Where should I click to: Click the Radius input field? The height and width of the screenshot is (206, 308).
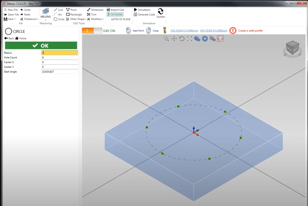[x=60, y=52]
